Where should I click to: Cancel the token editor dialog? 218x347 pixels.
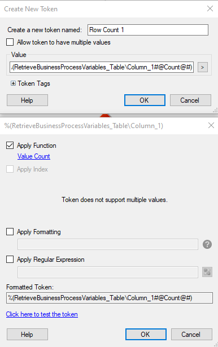coord(191,334)
